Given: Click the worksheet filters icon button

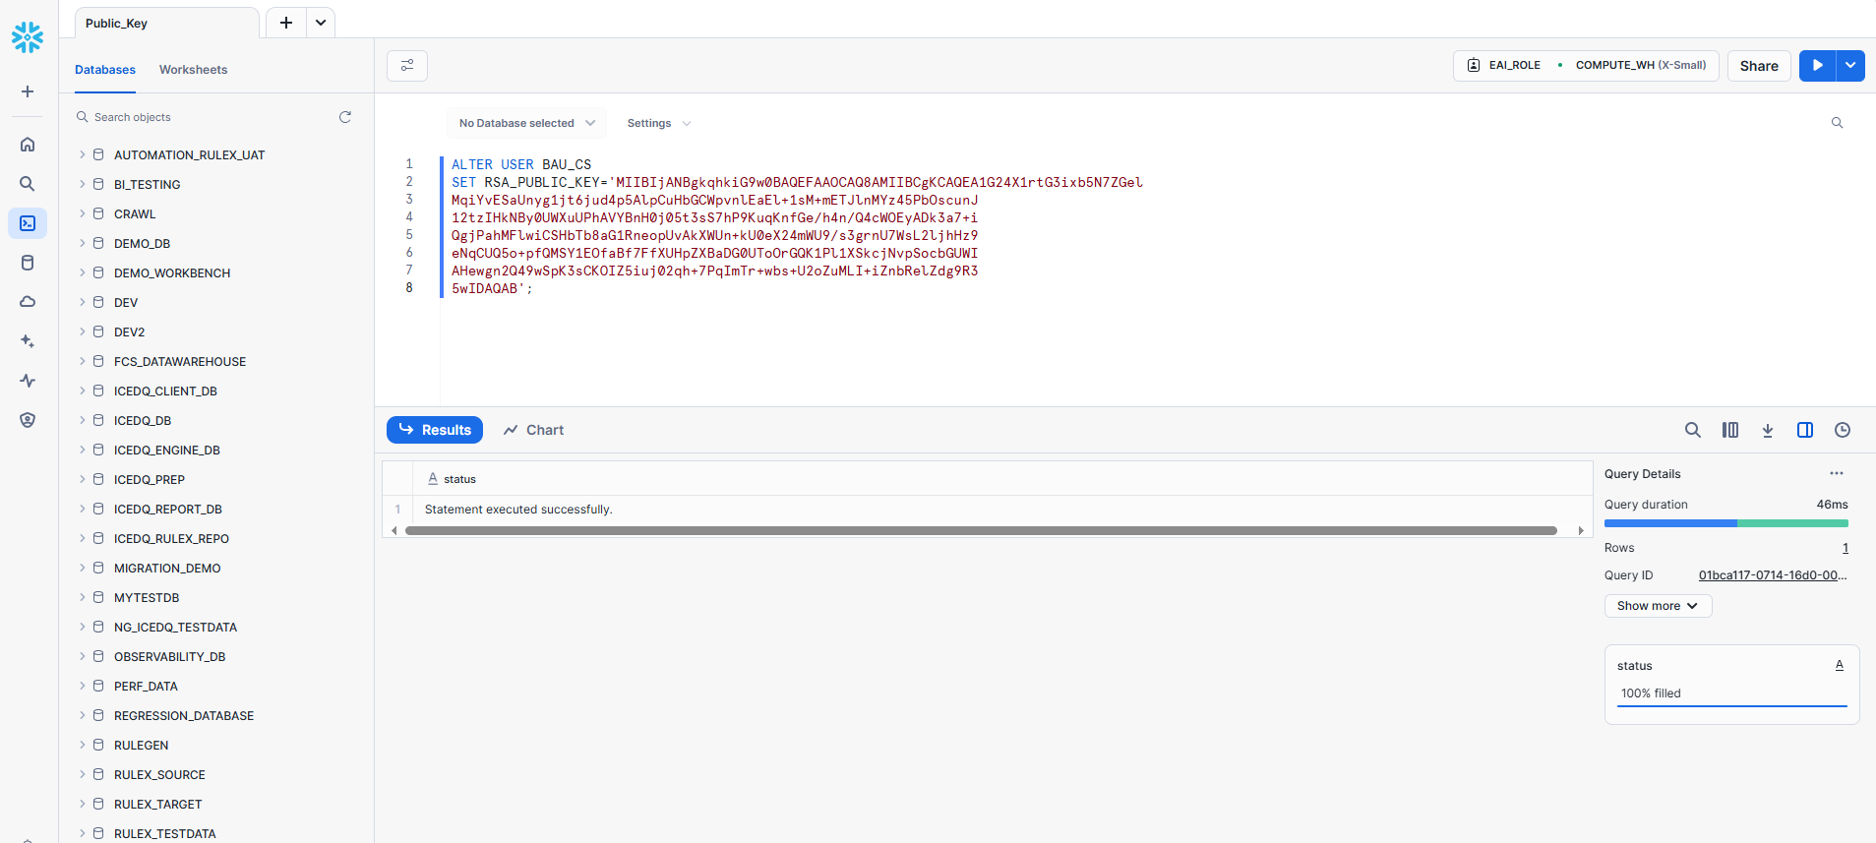Looking at the screenshot, I should (407, 66).
